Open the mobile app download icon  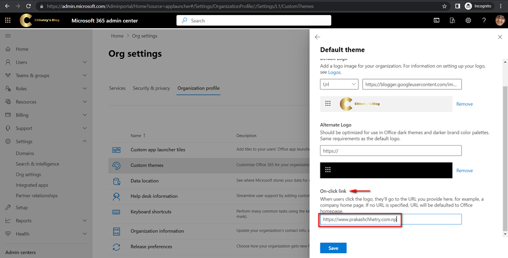(453, 20)
